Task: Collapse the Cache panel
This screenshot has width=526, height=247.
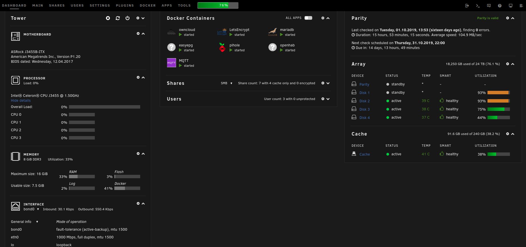Action: click(513, 134)
